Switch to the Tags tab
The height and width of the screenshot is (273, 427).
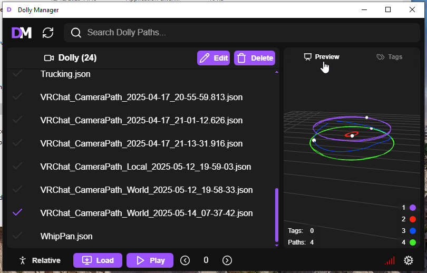(390, 57)
